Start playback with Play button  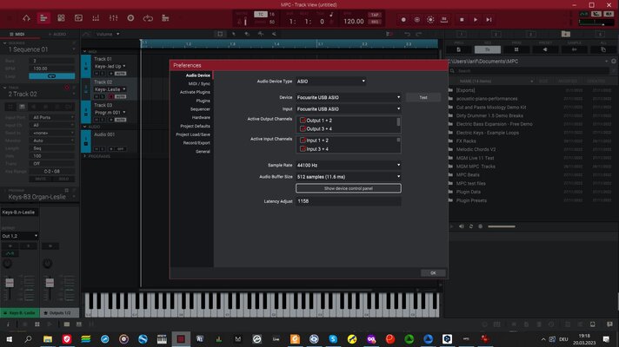(x=476, y=20)
